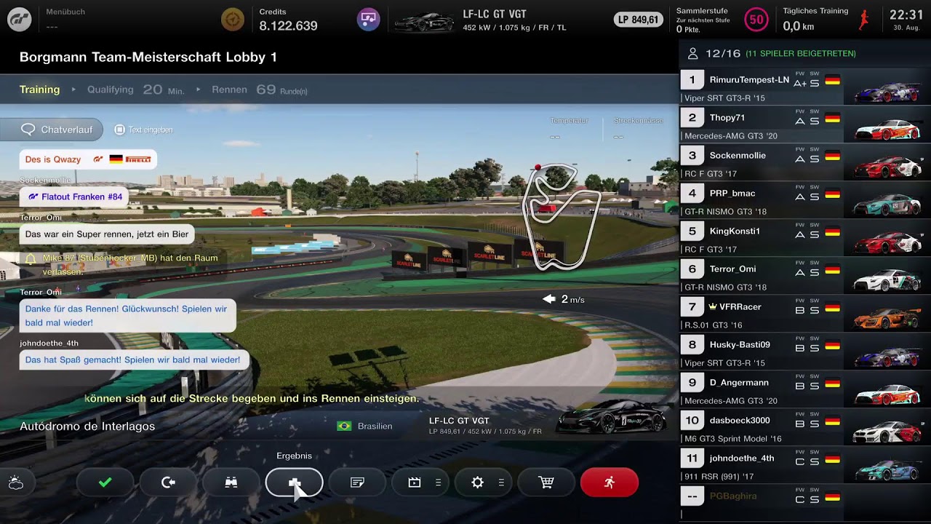Viewport: 931px width, 524px height.
Task: Click the player count 12/16 header
Action: click(x=771, y=53)
